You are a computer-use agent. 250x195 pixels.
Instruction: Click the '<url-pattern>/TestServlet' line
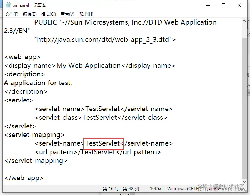pyautogui.click(x=98, y=152)
